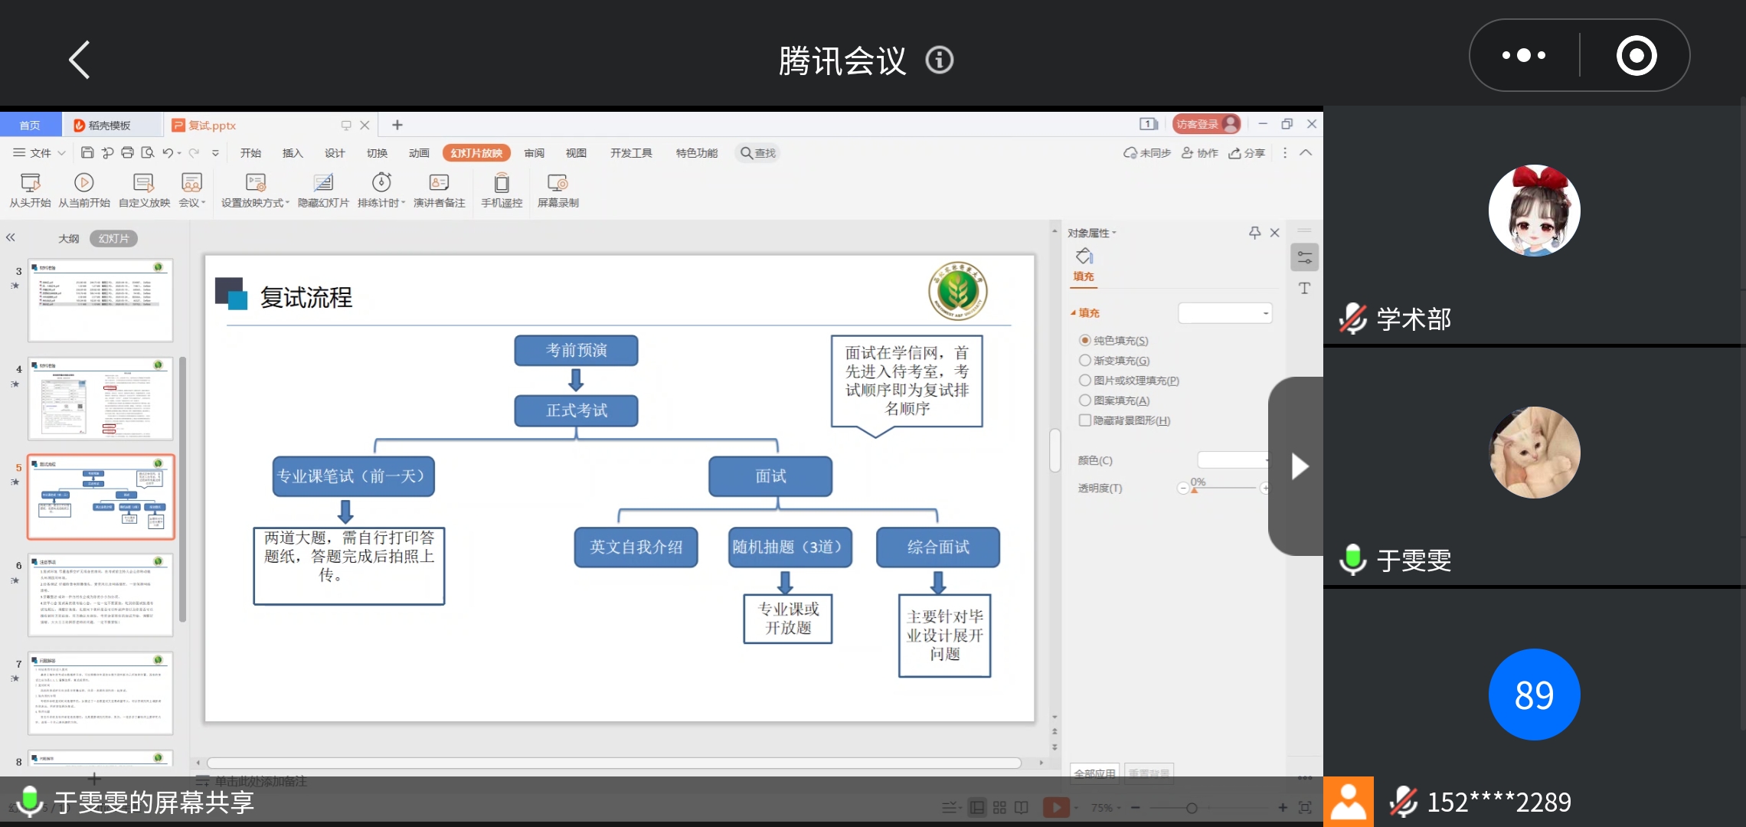Viewport: 1746px width, 827px height.
Task: Tap the back arrow in Tencent Meeting
Action: (x=80, y=60)
